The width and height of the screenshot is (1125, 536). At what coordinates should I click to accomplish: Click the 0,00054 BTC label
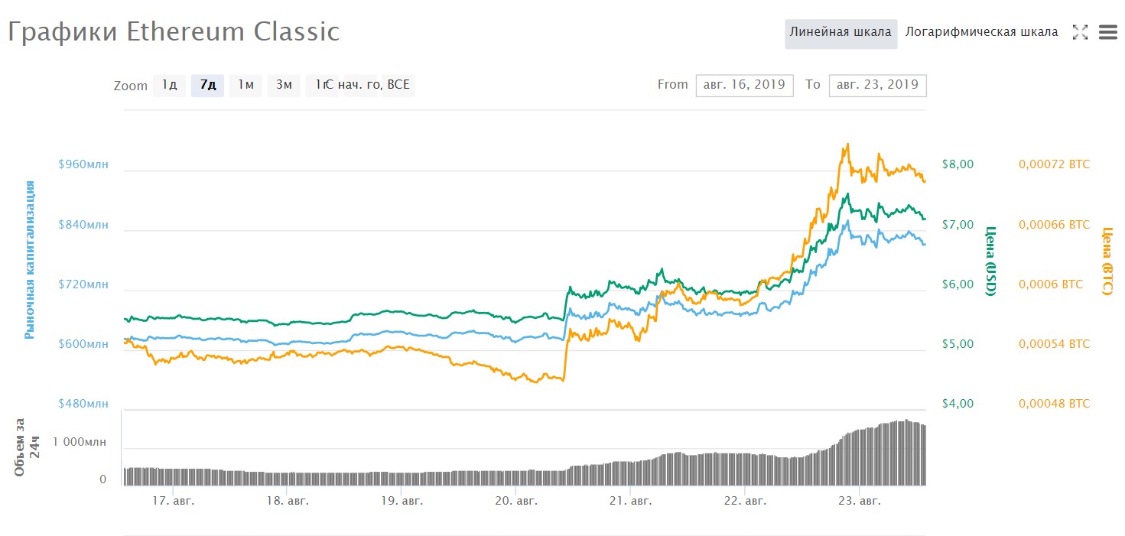click(x=1054, y=344)
